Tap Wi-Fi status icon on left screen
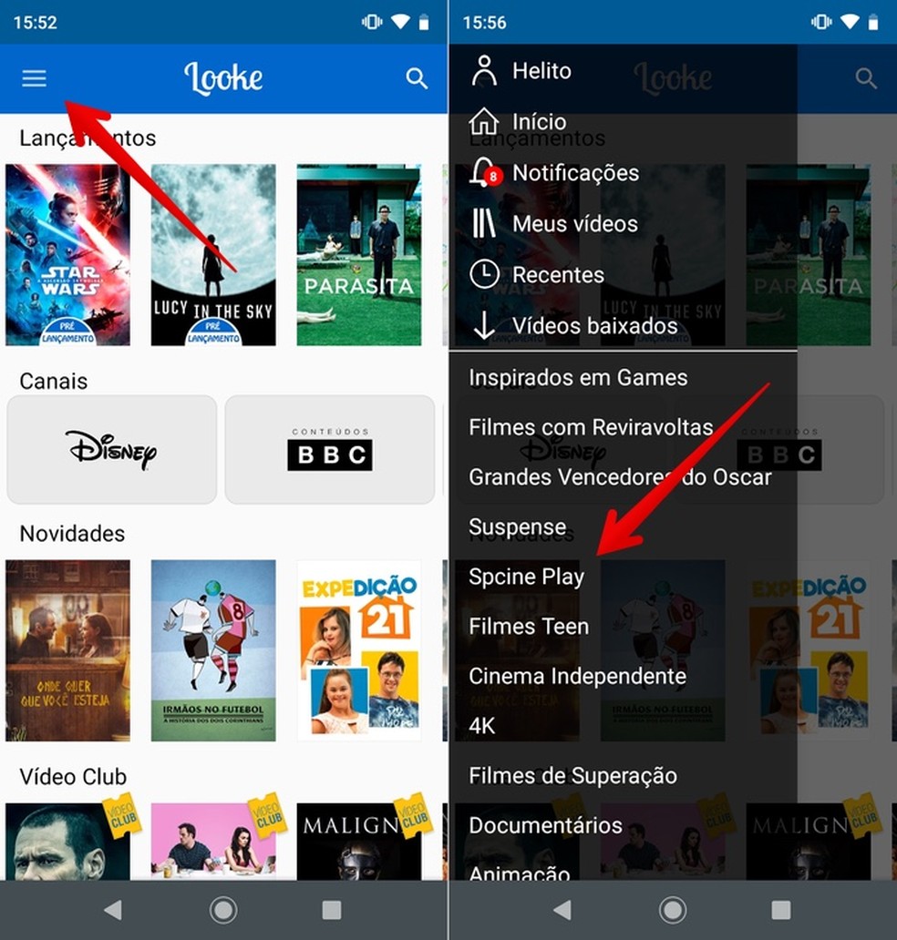The width and height of the screenshot is (897, 940). coord(400,22)
